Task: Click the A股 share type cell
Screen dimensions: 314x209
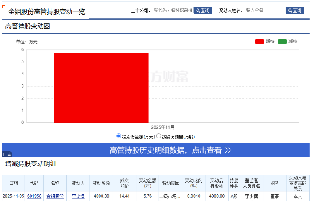Action: point(234,196)
